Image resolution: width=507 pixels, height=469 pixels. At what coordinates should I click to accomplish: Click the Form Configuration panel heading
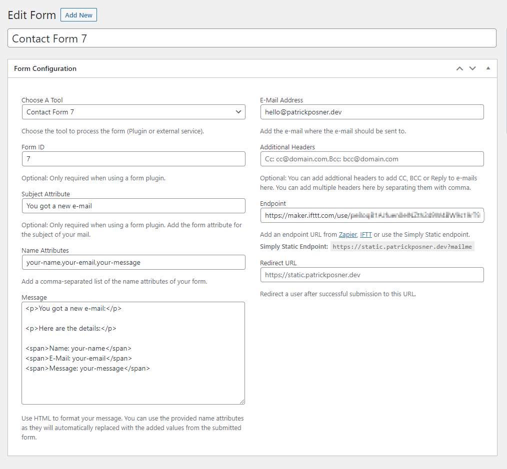[45, 68]
